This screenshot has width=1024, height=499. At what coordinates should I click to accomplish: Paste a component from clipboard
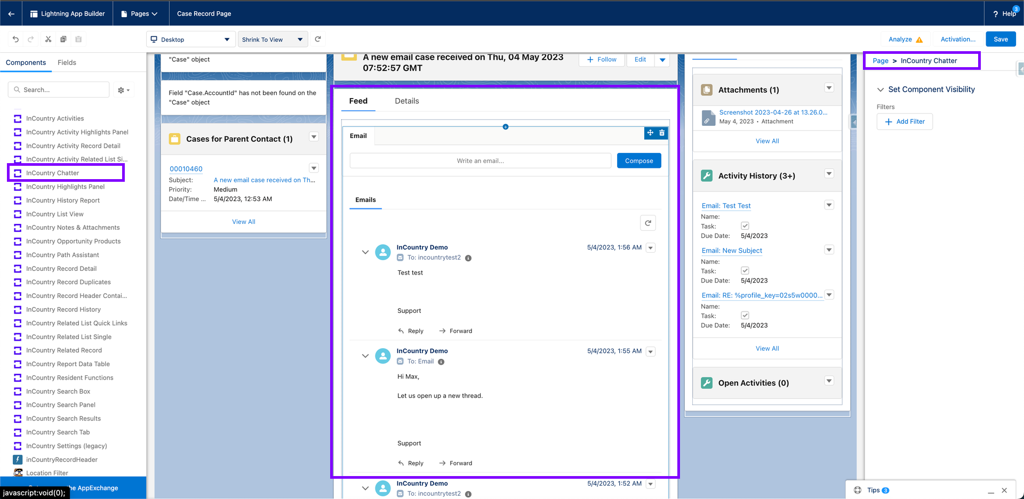(78, 39)
